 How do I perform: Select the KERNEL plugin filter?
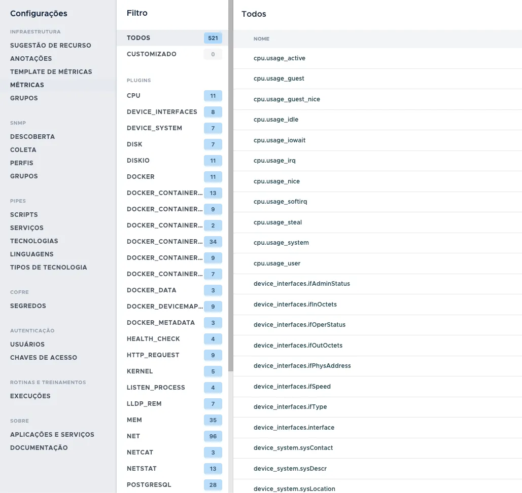pos(172,371)
